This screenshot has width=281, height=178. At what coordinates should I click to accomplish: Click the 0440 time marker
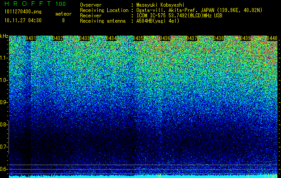coord(272,38)
